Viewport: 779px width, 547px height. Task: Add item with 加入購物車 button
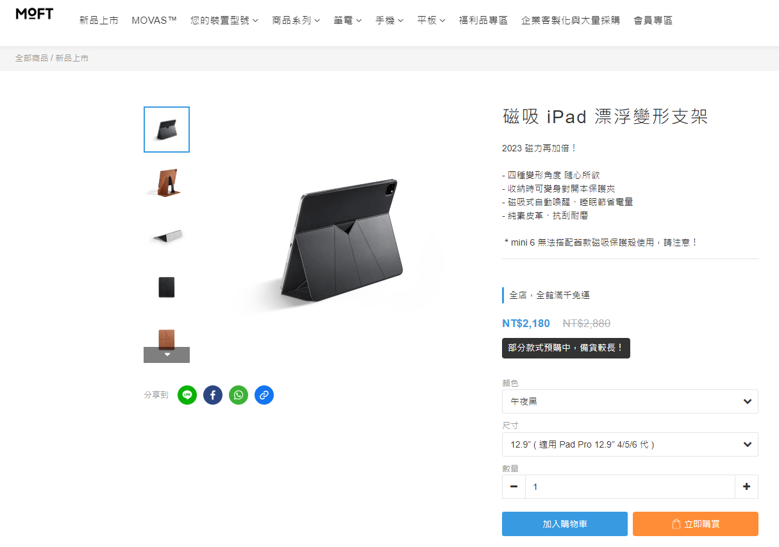(x=565, y=524)
